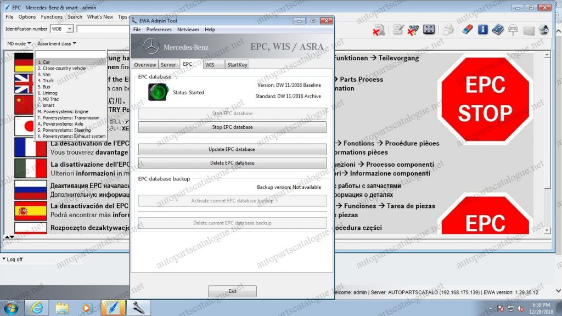
Task: Open the help book icon
Action: coord(497,30)
